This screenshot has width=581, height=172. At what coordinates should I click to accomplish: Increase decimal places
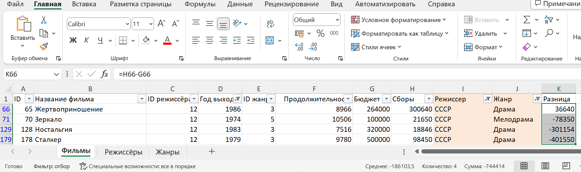coord(299,46)
